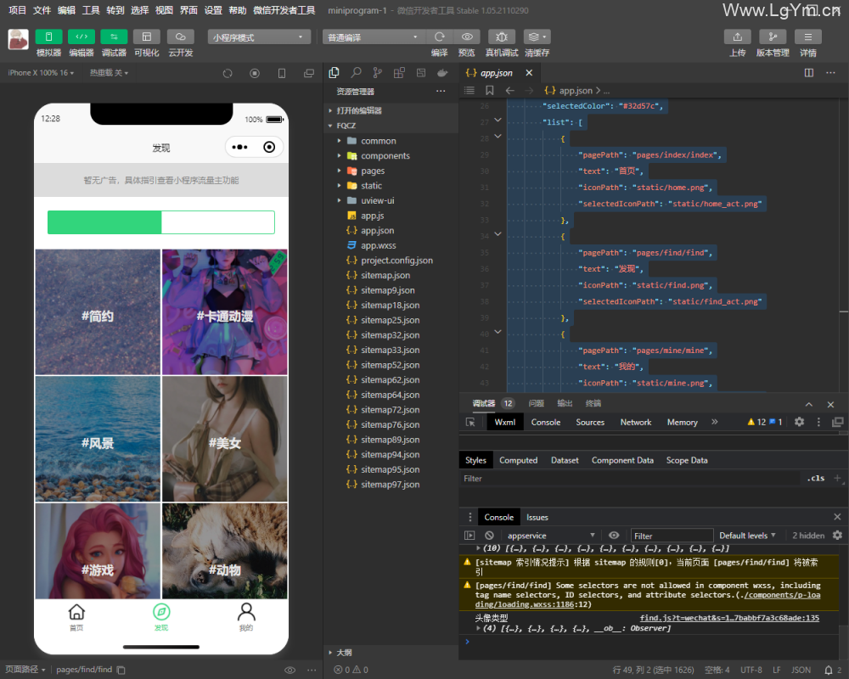
Task: Click the compile refresh icon
Action: coord(439,36)
